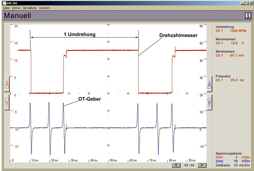Open the Datei menu
Image resolution: width=254 pixels, height=171 pixels.
6,8
